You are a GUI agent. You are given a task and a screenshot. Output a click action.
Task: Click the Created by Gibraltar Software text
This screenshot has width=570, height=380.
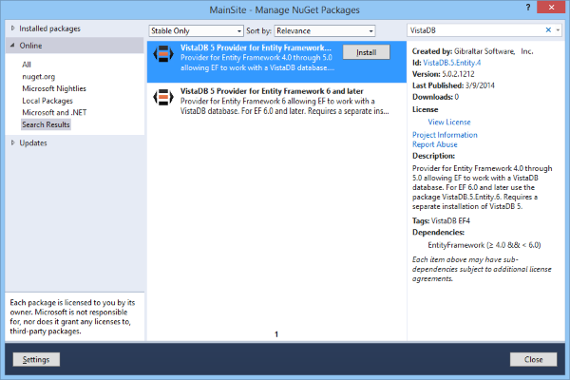[472, 51]
